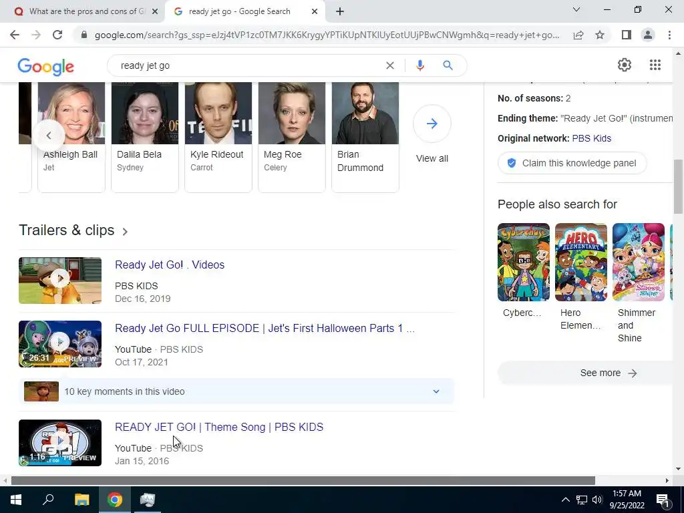Viewport: 684px width, 513px height.
Task: Click View all under the cast carousel
Action: [432, 158]
